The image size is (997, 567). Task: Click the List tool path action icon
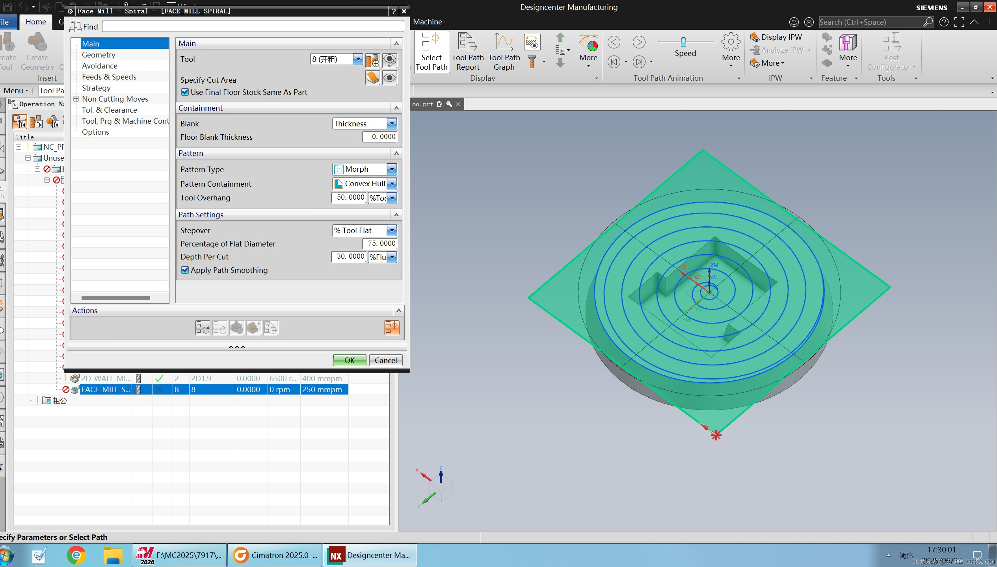(x=270, y=328)
